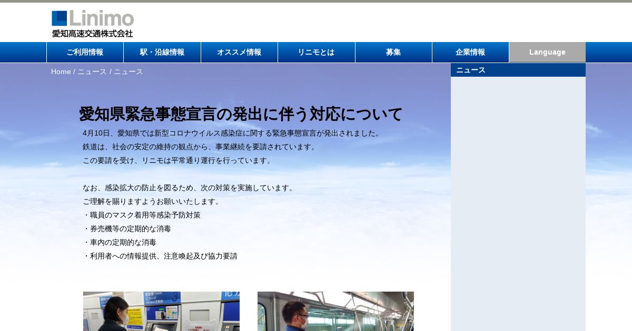Open the train interior disinfection photo

click(x=335, y=311)
